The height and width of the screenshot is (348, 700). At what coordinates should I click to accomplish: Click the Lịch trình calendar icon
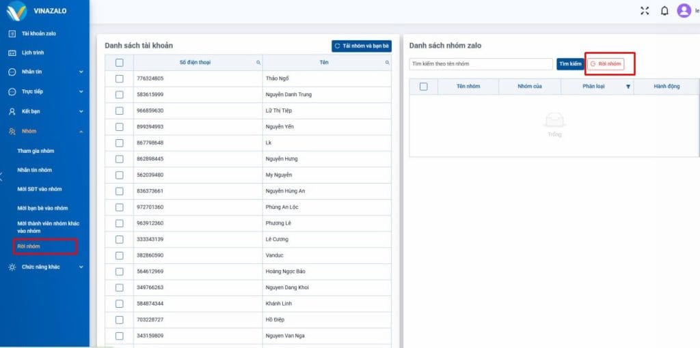point(12,53)
